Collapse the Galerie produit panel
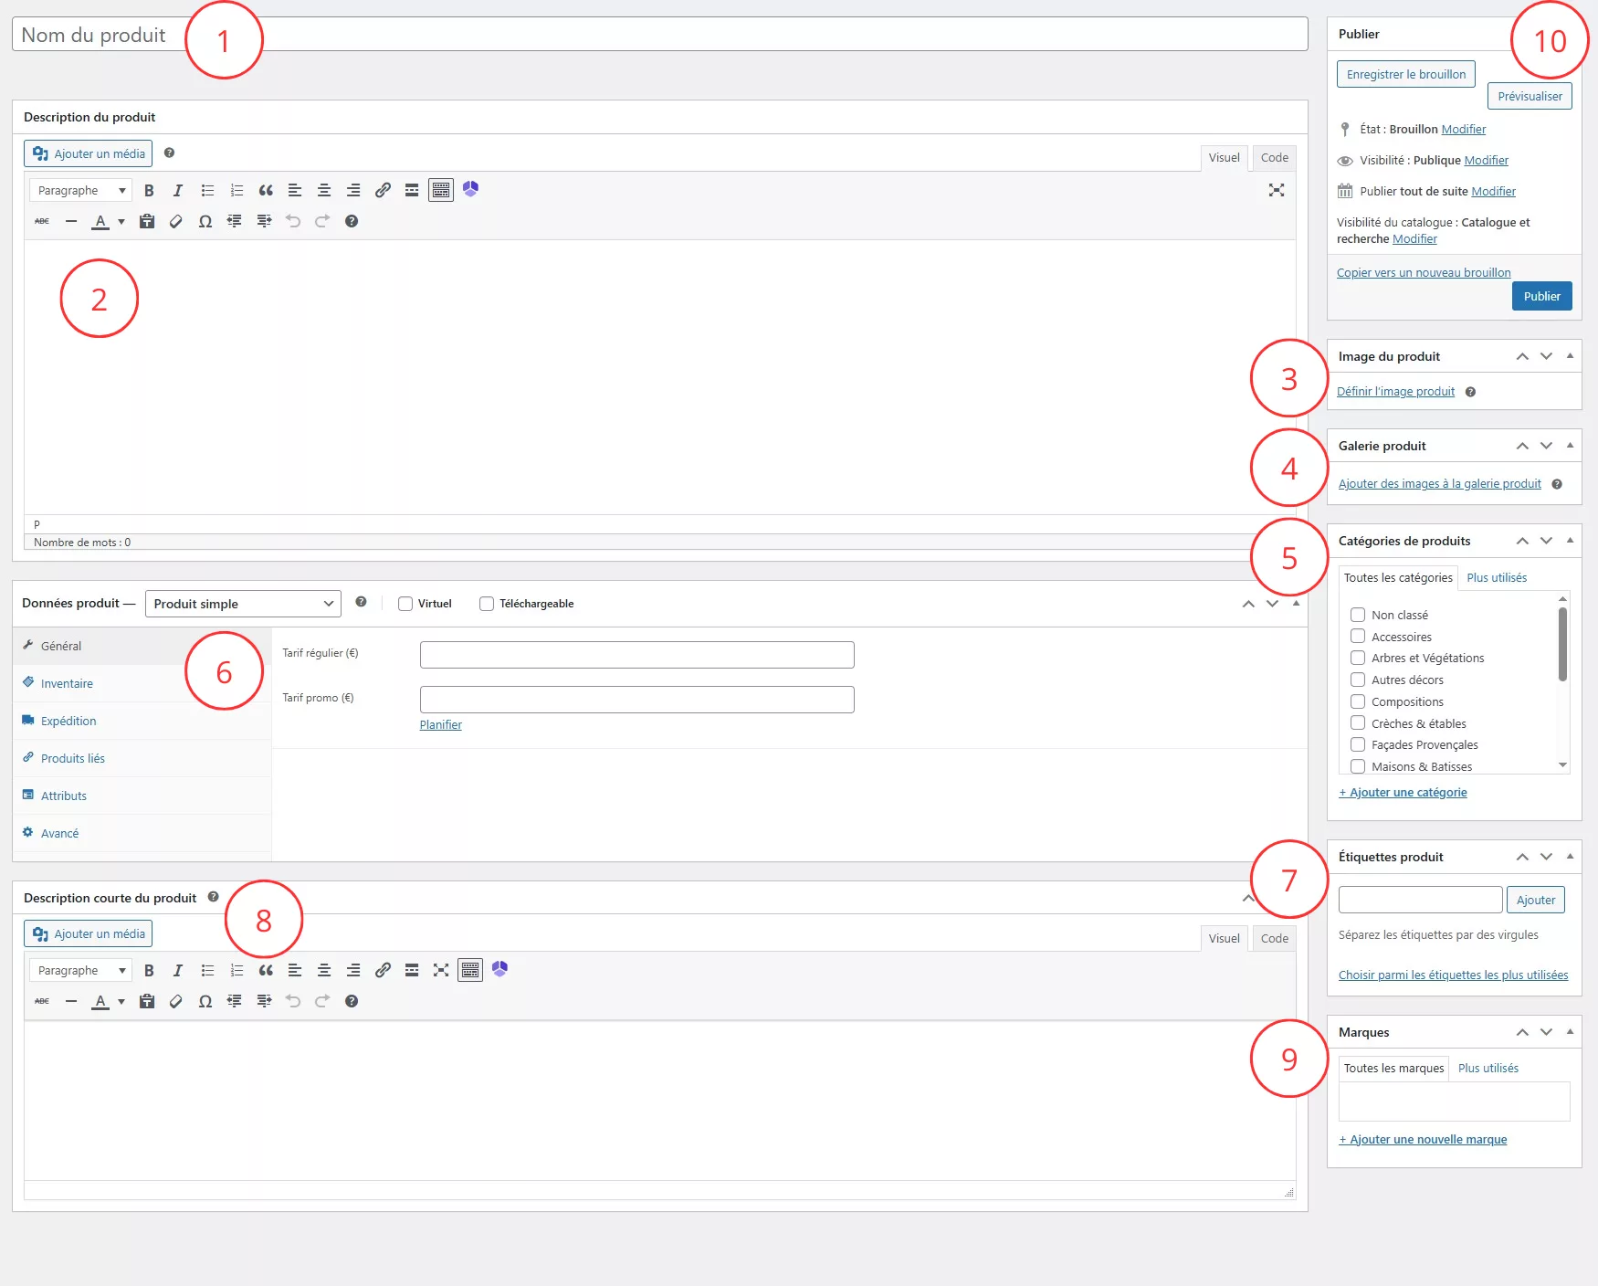This screenshot has height=1286, width=1598. point(1570,446)
